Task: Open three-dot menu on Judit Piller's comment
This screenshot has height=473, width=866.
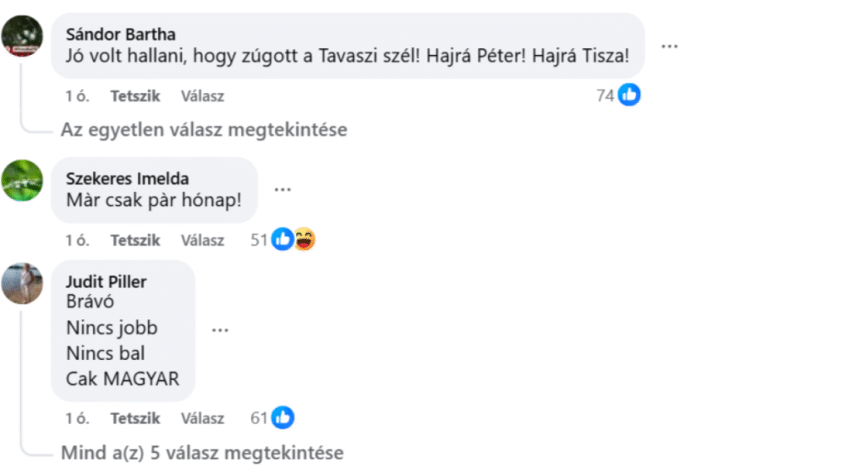Action: coord(220,330)
